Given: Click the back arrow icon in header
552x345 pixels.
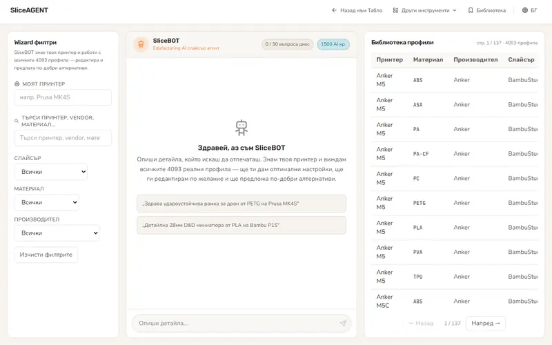Looking at the screenshot, I should point(334,10).
